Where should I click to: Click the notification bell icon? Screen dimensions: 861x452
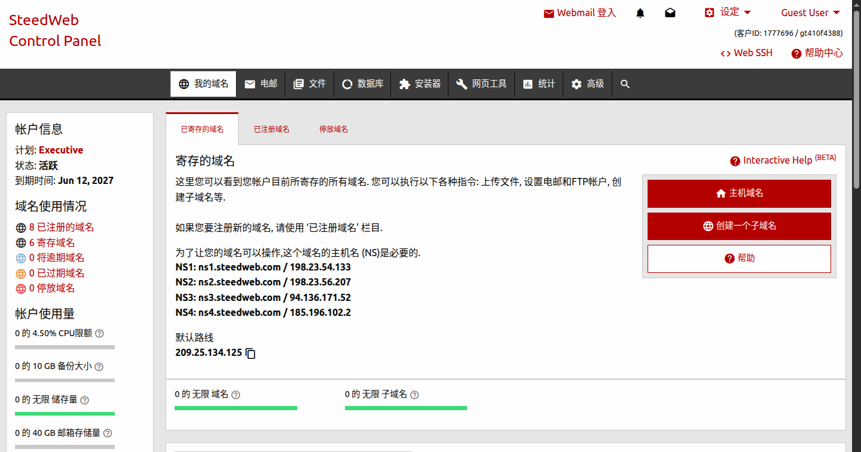pos(640,13)
